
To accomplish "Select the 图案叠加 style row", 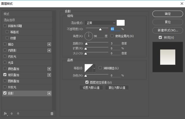I will point(27,81).
